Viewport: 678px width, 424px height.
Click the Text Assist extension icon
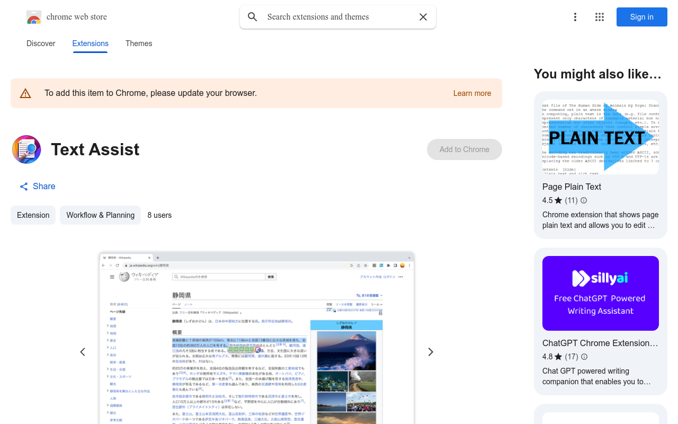coord(26,149)
